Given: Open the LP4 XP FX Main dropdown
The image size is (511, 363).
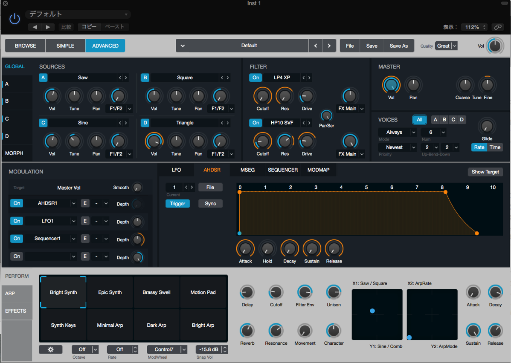Looking at the screenshot, I should 350,108.
